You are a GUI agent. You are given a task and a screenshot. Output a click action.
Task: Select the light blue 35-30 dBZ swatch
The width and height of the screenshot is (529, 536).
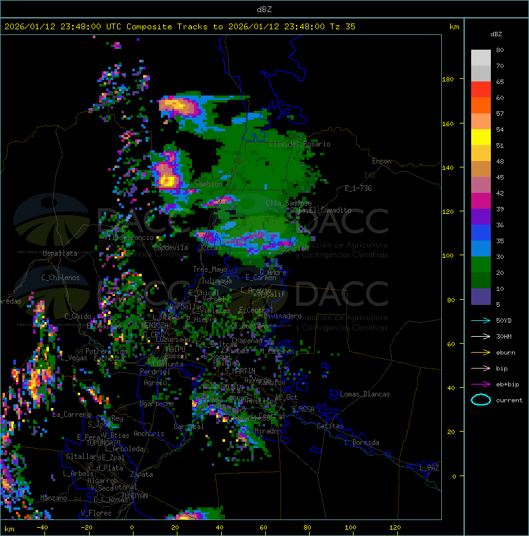coord(481,249)
